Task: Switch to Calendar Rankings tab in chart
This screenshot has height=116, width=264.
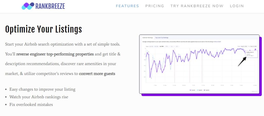Action: [x=147, y=37]
